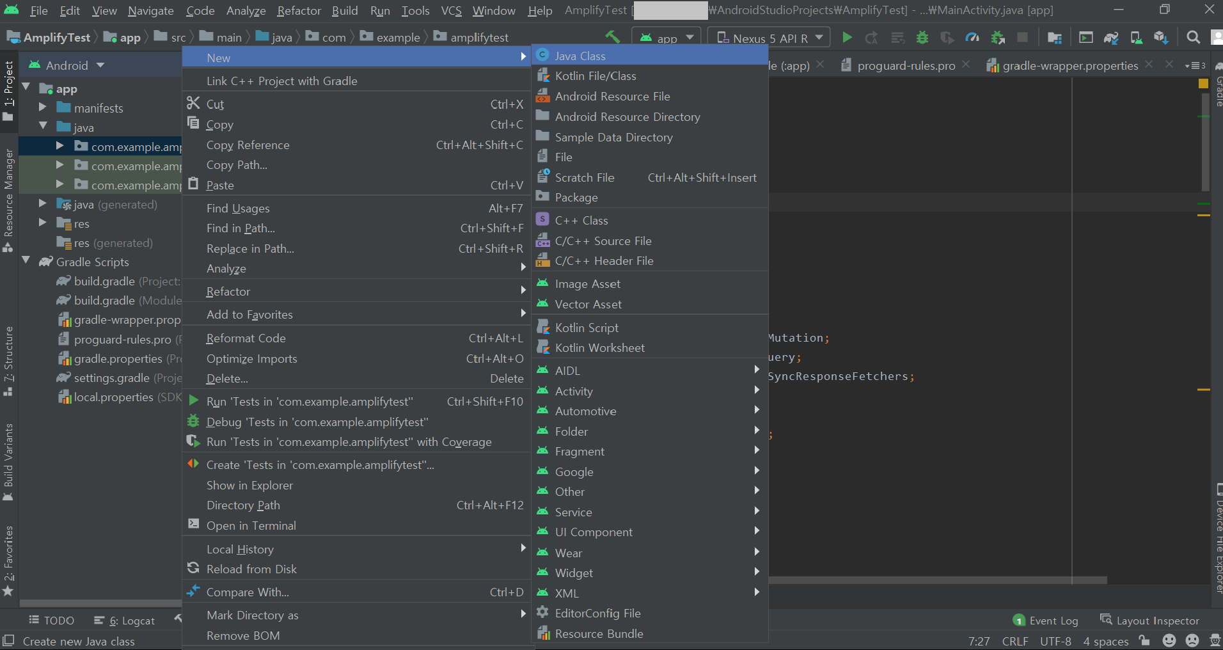
Task: Collapse the Gradle Scripts tree node
Action: [x=26, y=262]
